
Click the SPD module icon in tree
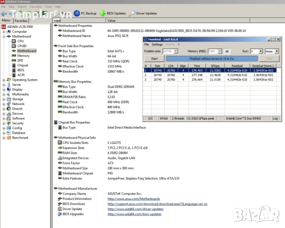(x=14, y=60)
